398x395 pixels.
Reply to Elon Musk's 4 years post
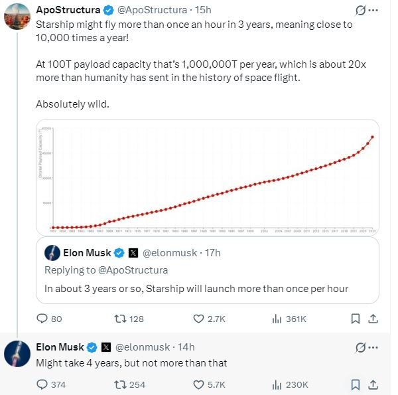[42, 384]
